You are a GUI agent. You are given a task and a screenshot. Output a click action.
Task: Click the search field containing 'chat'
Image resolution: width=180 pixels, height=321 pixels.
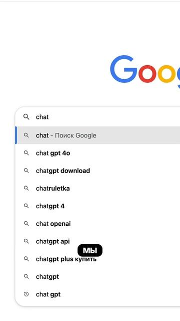(97, 117)
